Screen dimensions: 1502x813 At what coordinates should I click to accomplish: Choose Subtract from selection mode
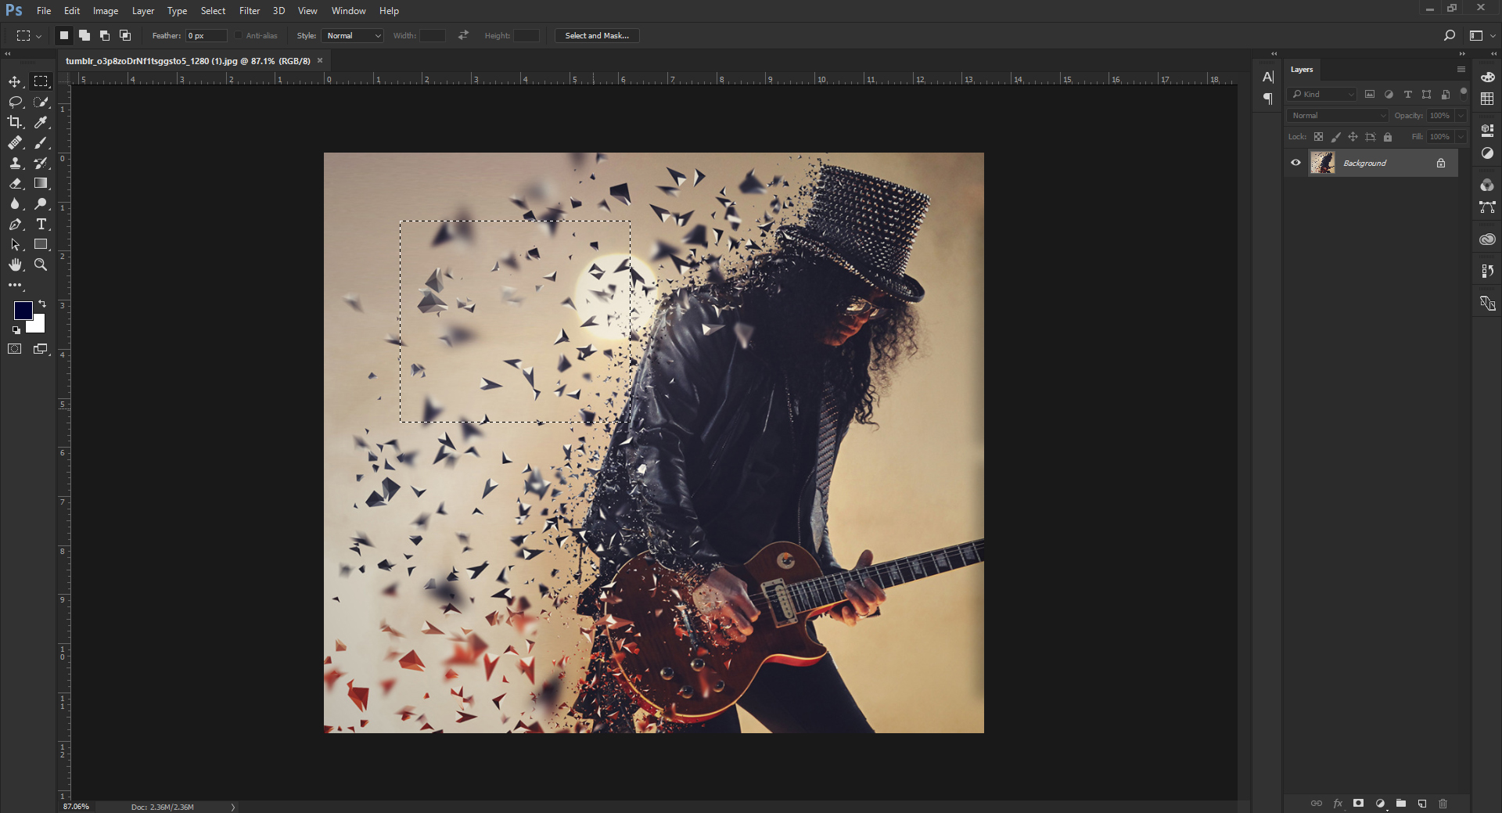point(105,35)
